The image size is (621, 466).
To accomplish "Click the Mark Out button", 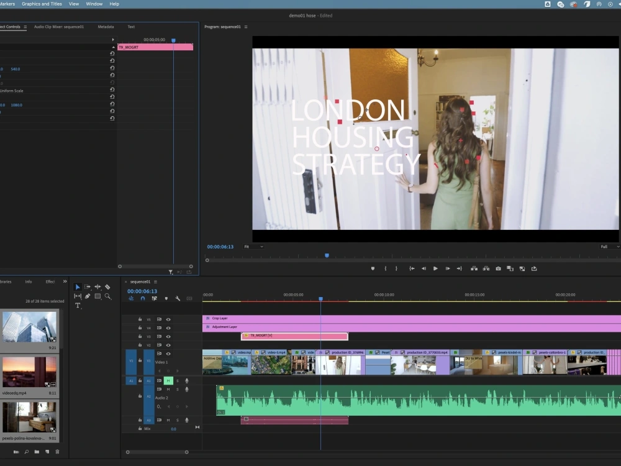I will pos(396,268).
